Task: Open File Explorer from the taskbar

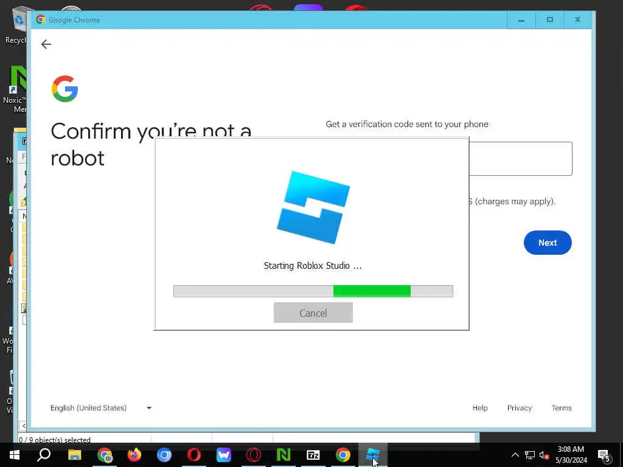Action: (74, 455)
